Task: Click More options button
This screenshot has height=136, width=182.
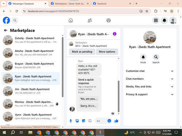Action: [x=107, y=52]
